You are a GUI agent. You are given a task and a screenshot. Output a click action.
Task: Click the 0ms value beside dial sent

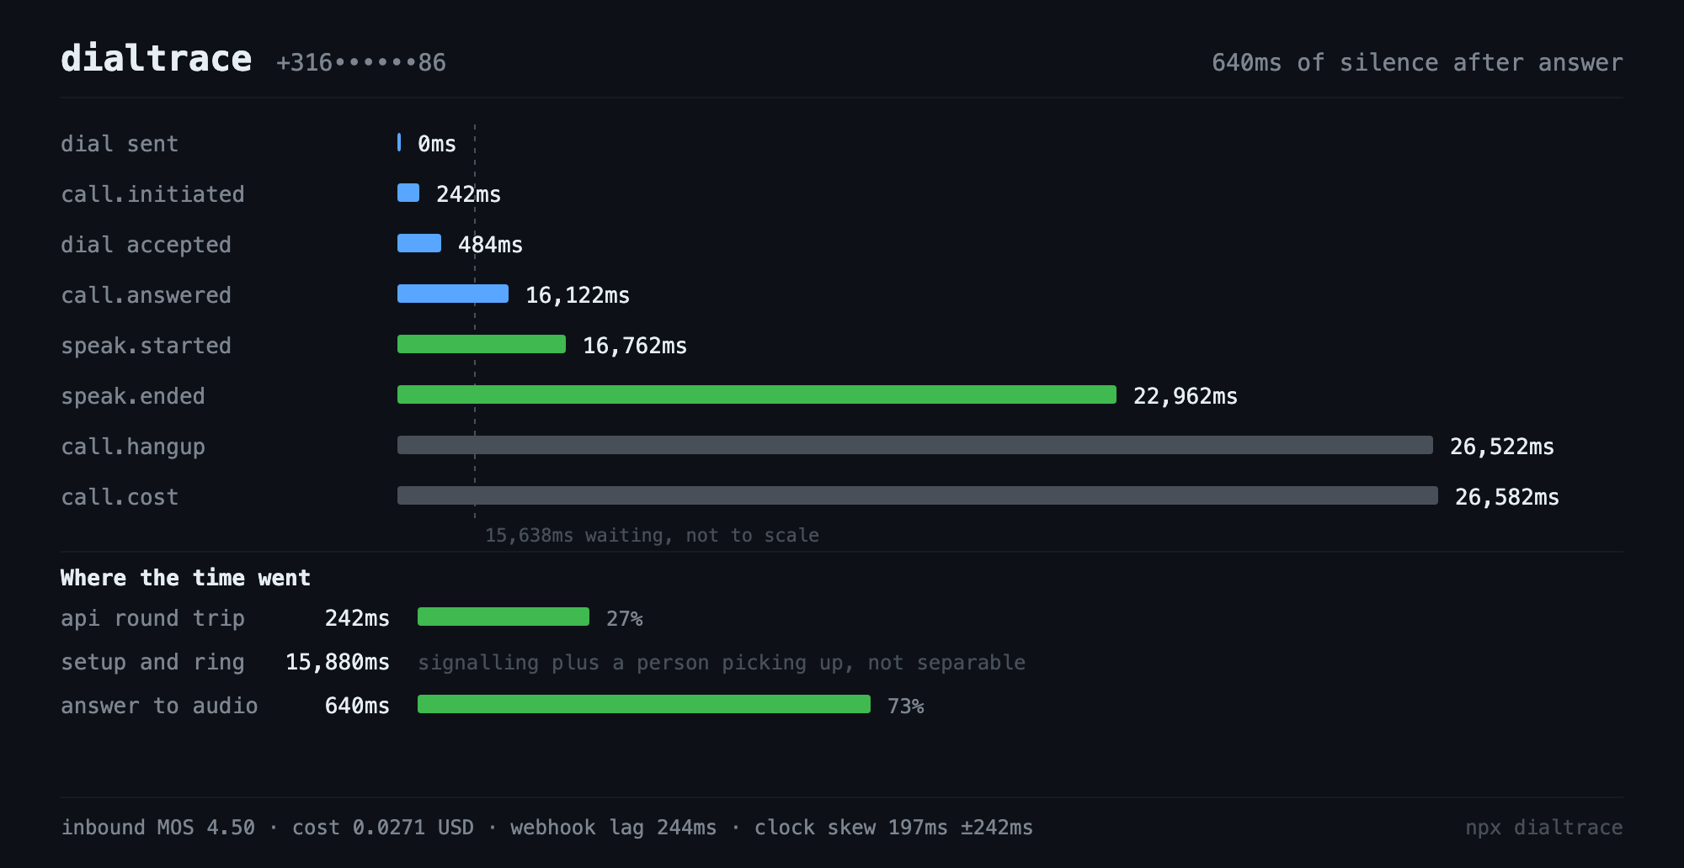[437, 144]
